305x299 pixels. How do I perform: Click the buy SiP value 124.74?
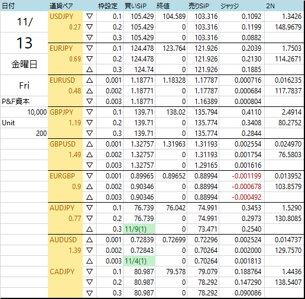click(x=144, y=70)
